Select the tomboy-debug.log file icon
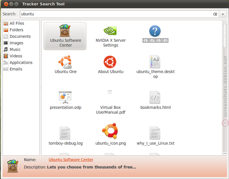Image resolution: width=229 pixels, height=179 pixels. [x=65, y=133]
